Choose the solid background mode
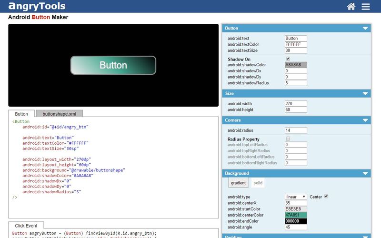The width and height of the screenshot is (381, 238). (258, 183)
